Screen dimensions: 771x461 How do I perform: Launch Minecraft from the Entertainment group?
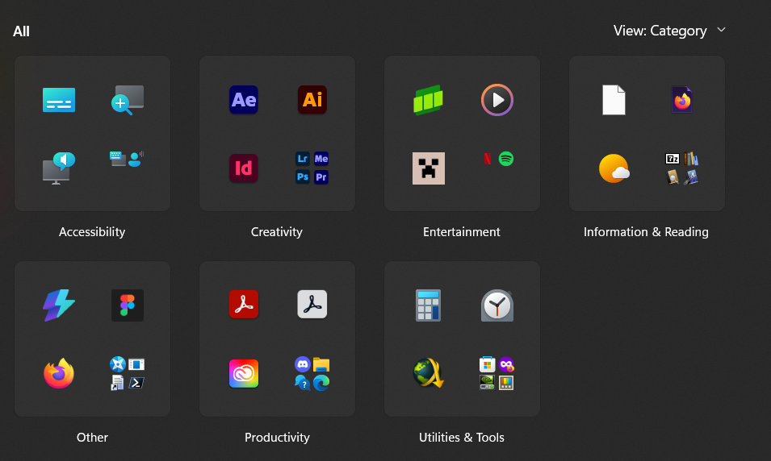429,168
